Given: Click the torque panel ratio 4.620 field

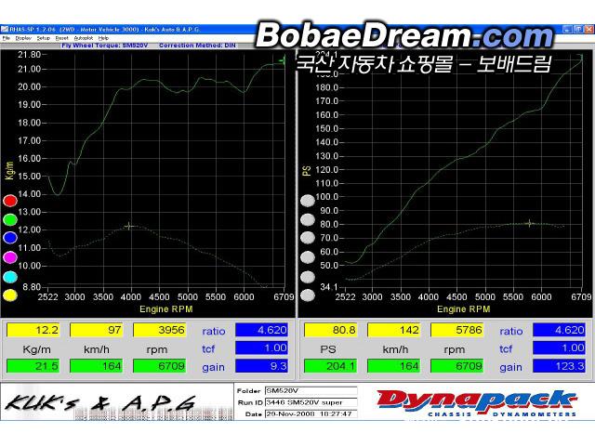Looking at the screenshot, I should click(261, 330).
